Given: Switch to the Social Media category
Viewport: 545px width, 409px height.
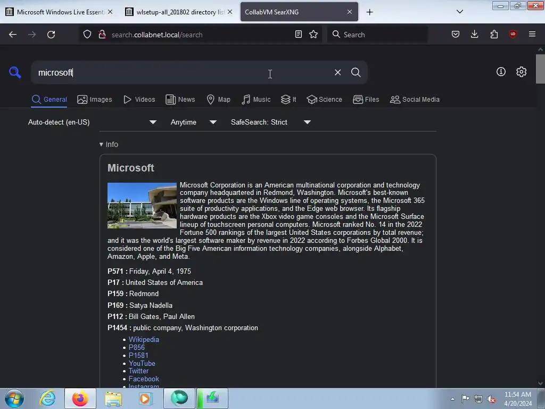Looking at the screenshot, I should tap(415, 100).
